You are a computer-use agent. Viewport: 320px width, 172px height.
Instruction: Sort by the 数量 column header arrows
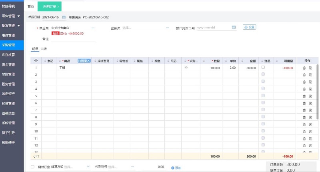[204, 61]
